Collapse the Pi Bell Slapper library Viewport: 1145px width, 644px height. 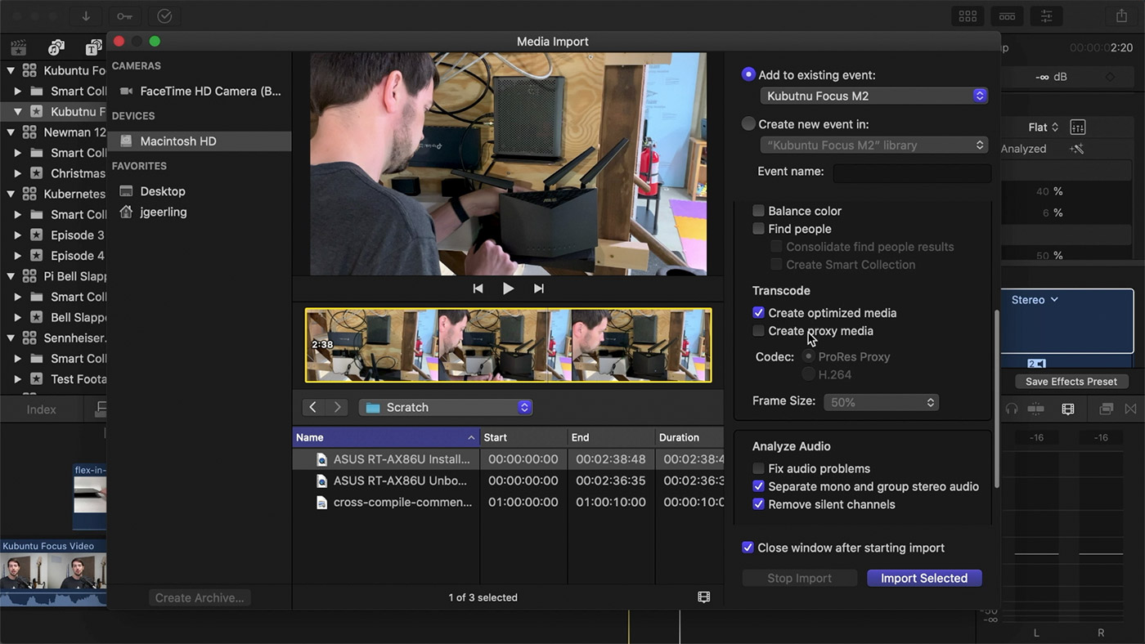[11, 276]
